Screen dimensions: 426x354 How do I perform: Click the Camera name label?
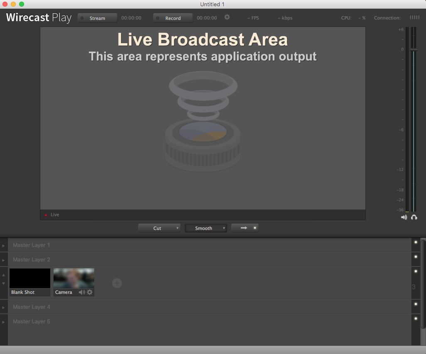[x=64, y=292]
